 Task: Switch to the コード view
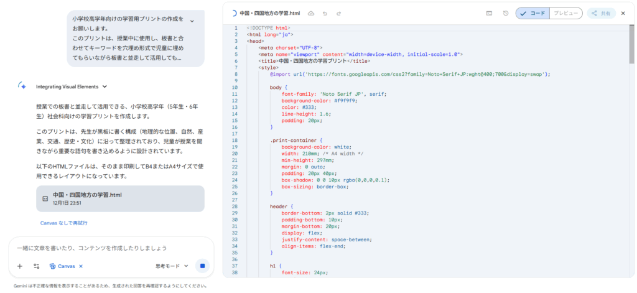(x=532, y=13)
